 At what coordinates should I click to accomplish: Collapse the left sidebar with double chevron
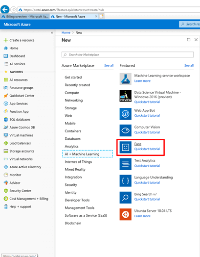tap(52, 33)
